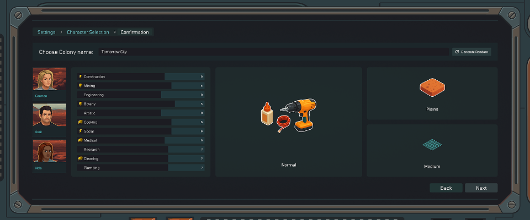Click the lightning icon beside Botany
This screenshot has height=220, width=530.
pyautogui.click(x=81, y=104)
